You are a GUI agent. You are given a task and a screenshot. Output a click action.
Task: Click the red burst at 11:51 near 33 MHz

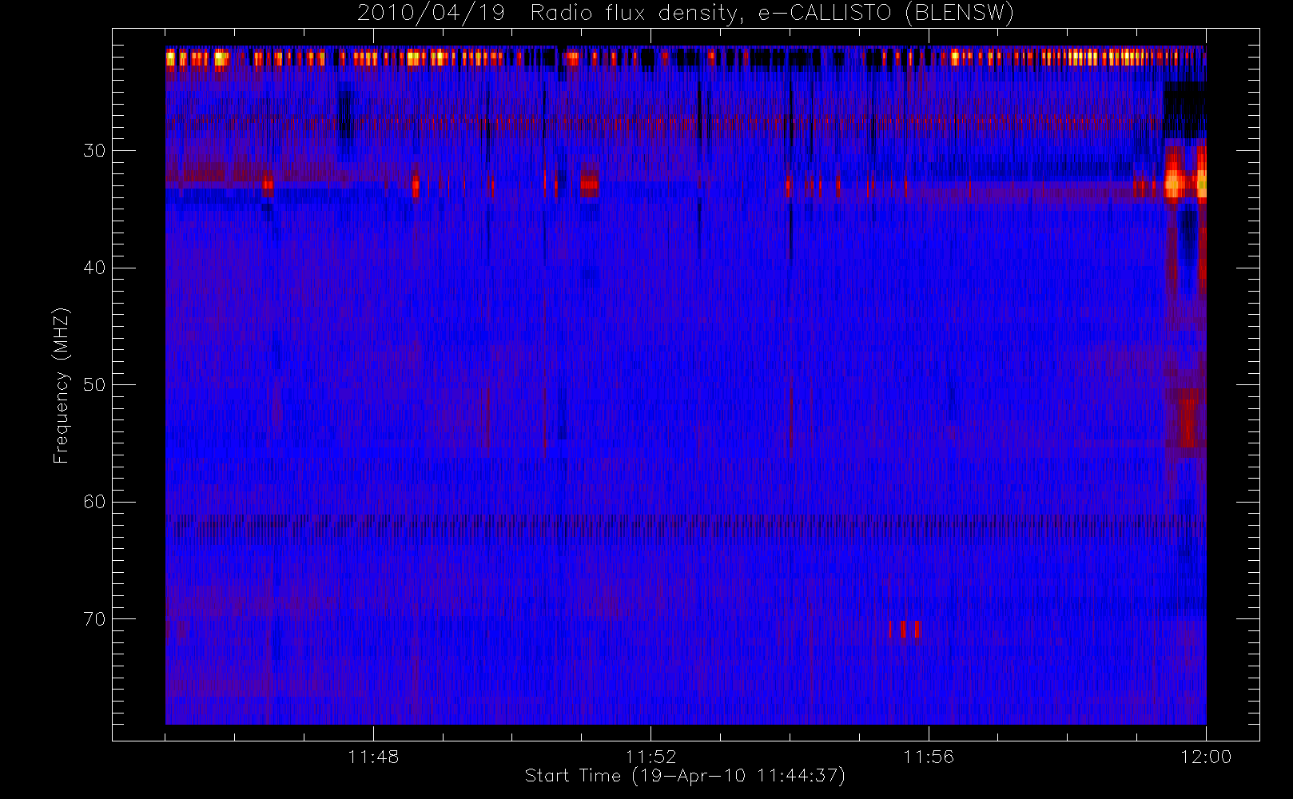tap(589, 183)
